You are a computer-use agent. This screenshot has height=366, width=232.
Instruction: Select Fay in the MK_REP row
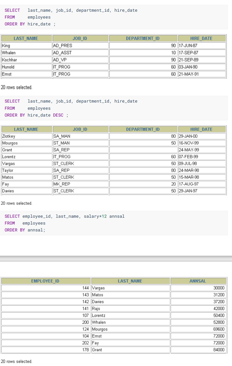[x=27, y=184]
